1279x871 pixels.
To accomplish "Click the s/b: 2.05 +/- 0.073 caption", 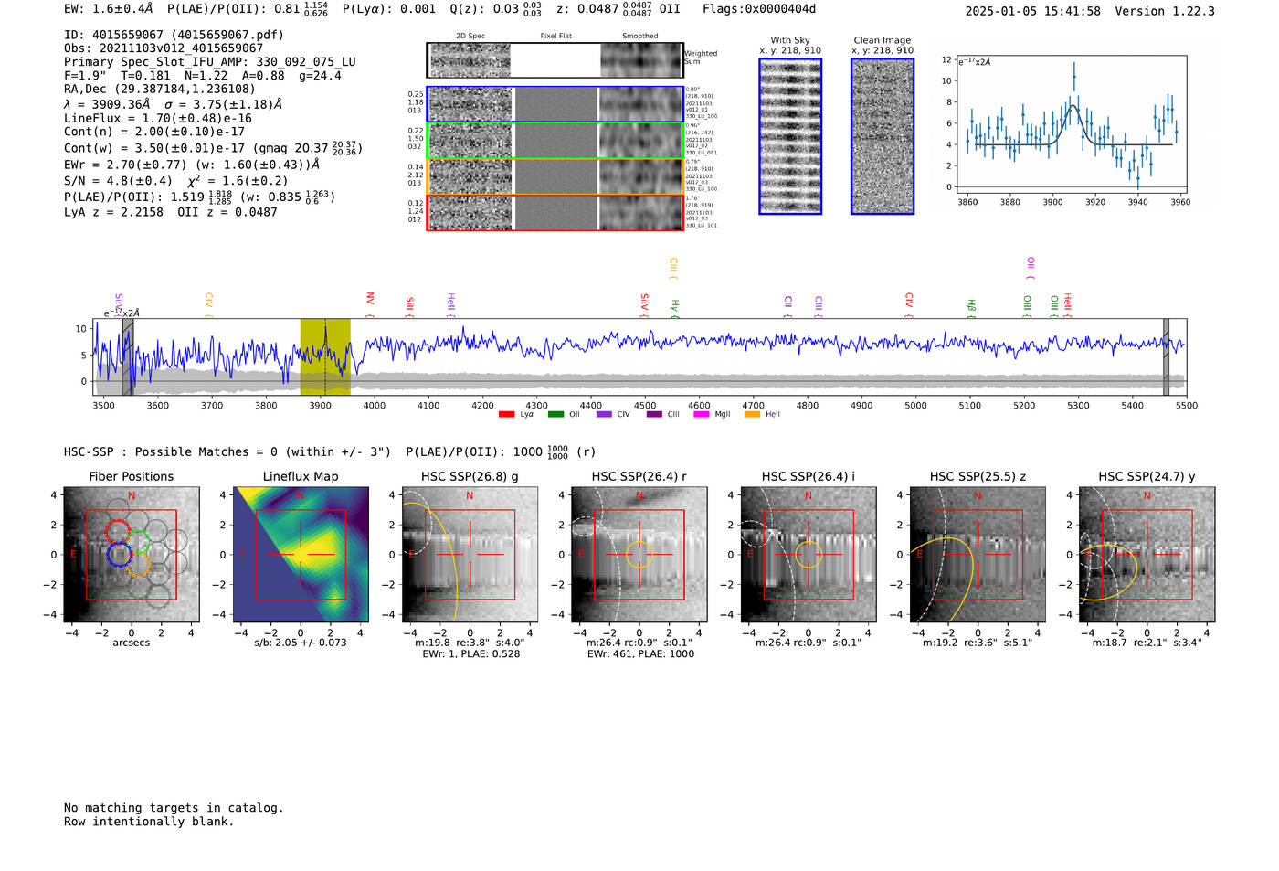I will 301,643.
